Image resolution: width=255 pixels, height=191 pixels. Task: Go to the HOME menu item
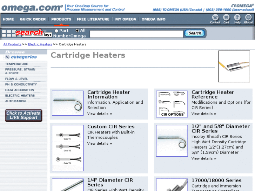[x=8, y=19]
